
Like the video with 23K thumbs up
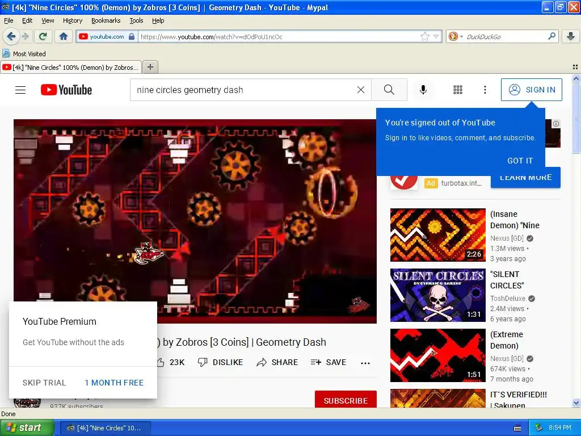click(x=171, y=362)
